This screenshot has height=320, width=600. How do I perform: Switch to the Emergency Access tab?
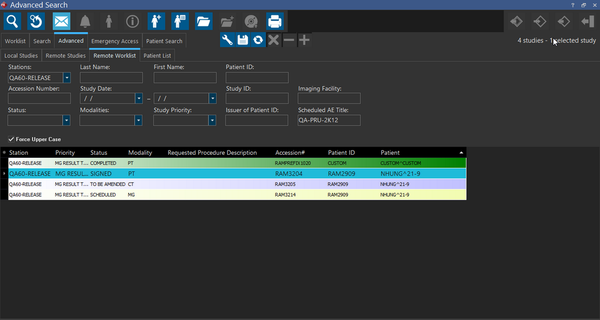(115, 41)
